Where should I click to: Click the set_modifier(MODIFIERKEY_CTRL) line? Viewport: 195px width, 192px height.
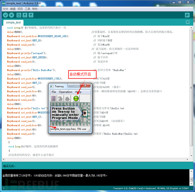click(35, 79)
